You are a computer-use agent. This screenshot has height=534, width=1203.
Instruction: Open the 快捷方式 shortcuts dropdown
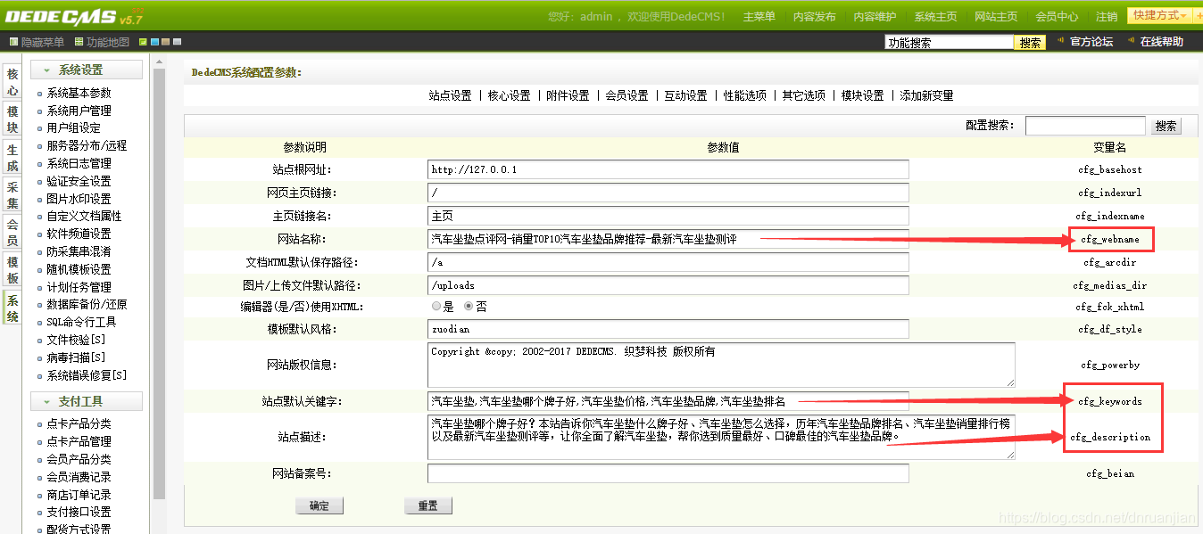1159,16
